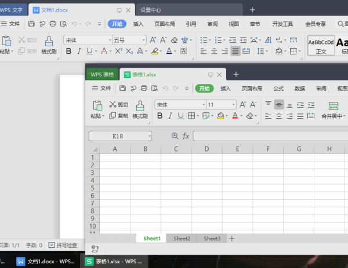Screen dimensions: 348x268
Task: Print from WPS Spreadsheets quick toolbar
Action: (144, 89)
